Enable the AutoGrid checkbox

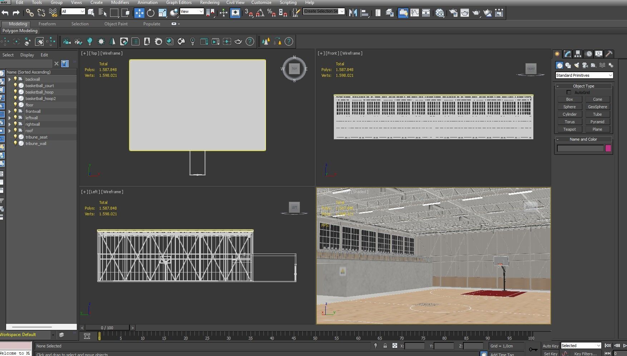pos(569,92)
